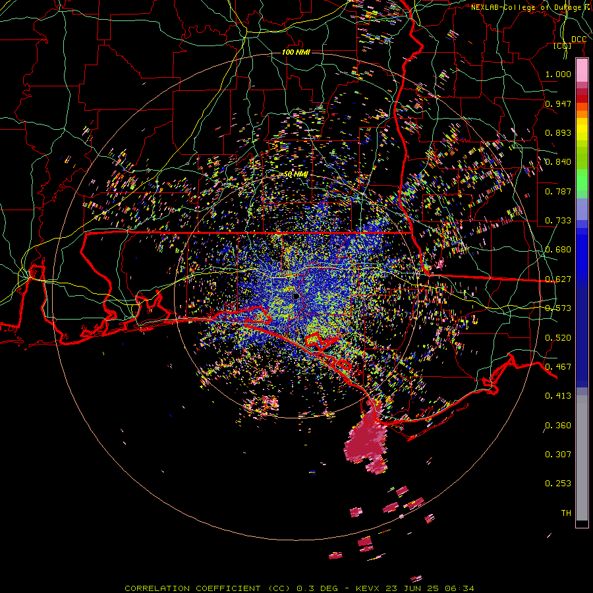Click the CORRELATION COEFFICIENT caption text
Viewport: 593px width, 593px height.
click(192, 588)
